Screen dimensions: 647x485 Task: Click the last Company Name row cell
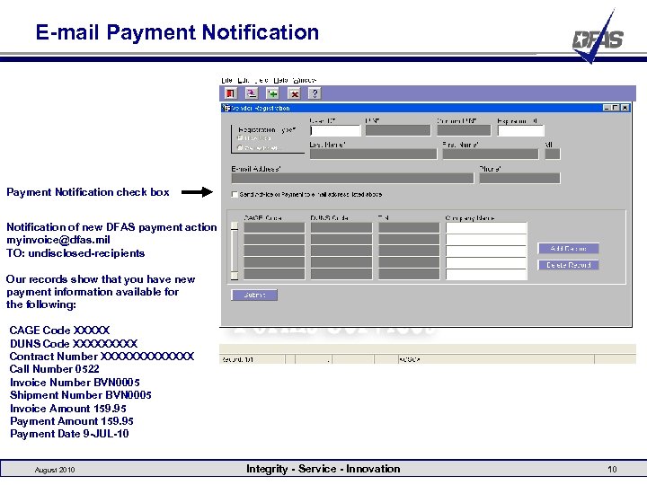pyautogui.click(x=486, y=274)
